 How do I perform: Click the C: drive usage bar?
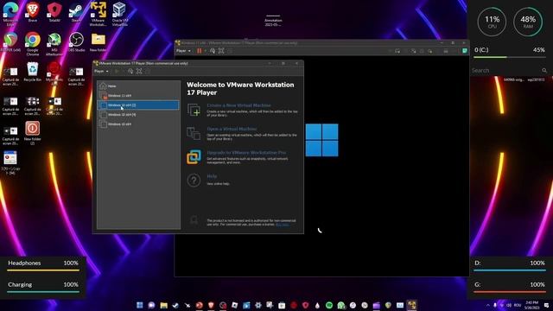[509, 57]
